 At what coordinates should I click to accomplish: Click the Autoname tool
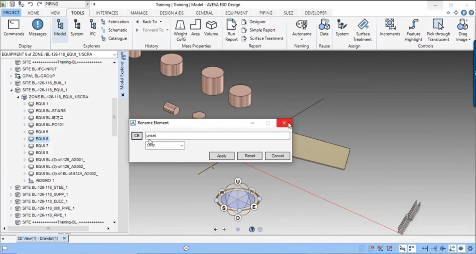pyautogui.click(x=301, y=30)
